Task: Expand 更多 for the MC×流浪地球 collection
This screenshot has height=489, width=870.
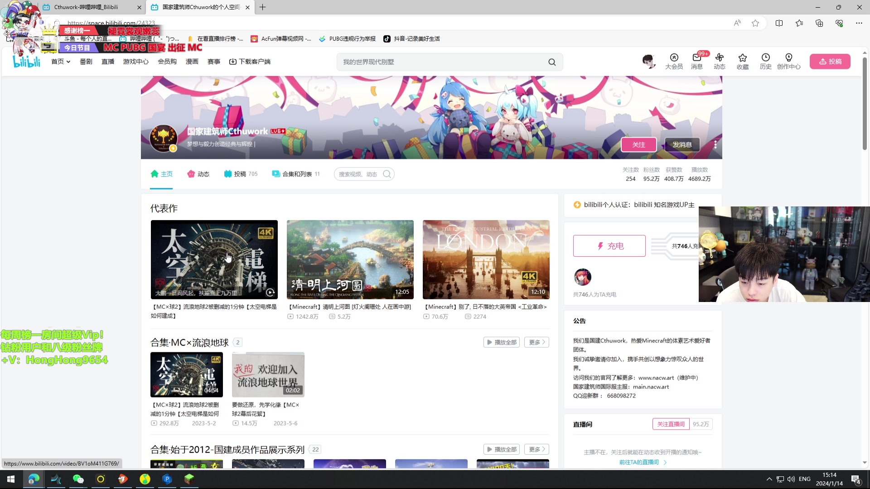Action: tap(536, 342)
